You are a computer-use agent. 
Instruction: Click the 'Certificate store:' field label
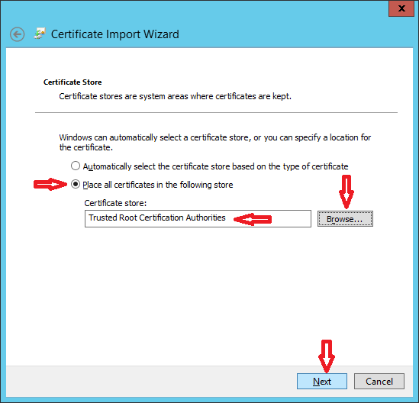coord(115,203)
